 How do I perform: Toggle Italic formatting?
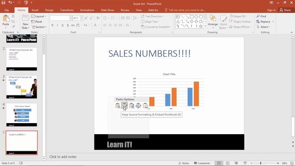point(57,25)
